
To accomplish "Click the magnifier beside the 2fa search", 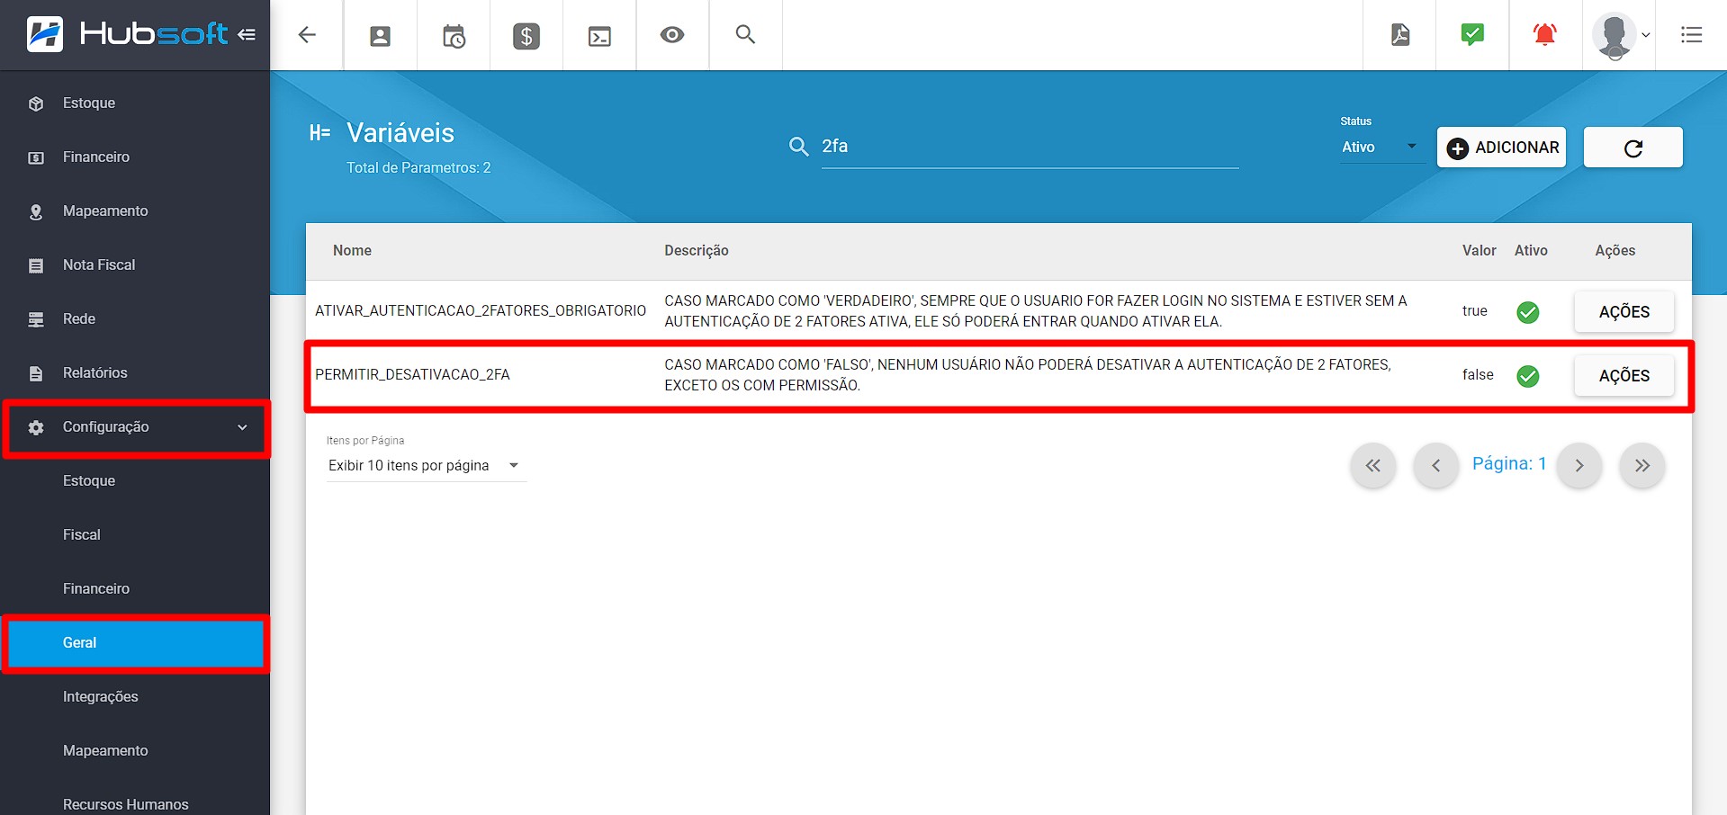I will click(798, 146).
